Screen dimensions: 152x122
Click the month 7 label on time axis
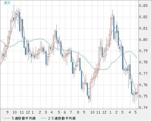point(71,112)
